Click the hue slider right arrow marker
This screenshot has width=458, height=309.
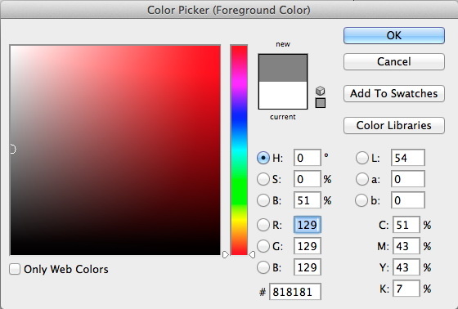point(252,255)
